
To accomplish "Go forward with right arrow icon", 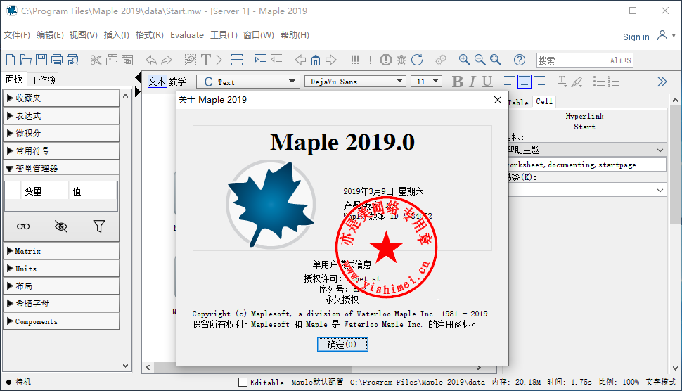I will pos(331,60).
